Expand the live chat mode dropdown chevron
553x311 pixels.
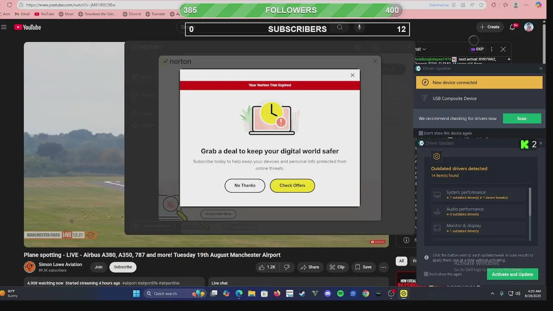point(424,49)
